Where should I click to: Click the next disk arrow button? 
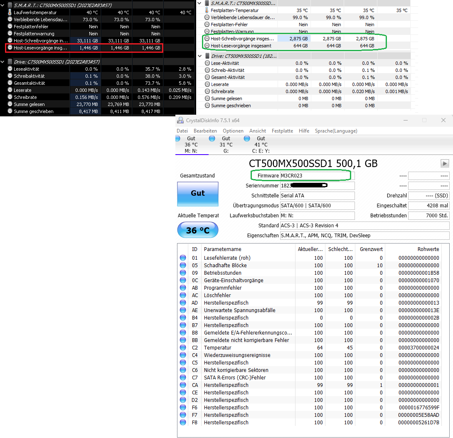click(445, 164)
